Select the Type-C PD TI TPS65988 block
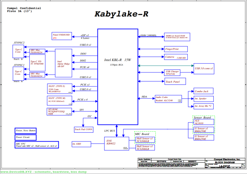The image size is (247, 174). pyautogui.click(x=37, y=63)
